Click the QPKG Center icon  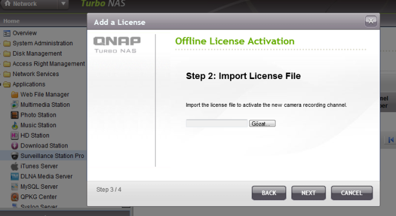click(15, 197)
